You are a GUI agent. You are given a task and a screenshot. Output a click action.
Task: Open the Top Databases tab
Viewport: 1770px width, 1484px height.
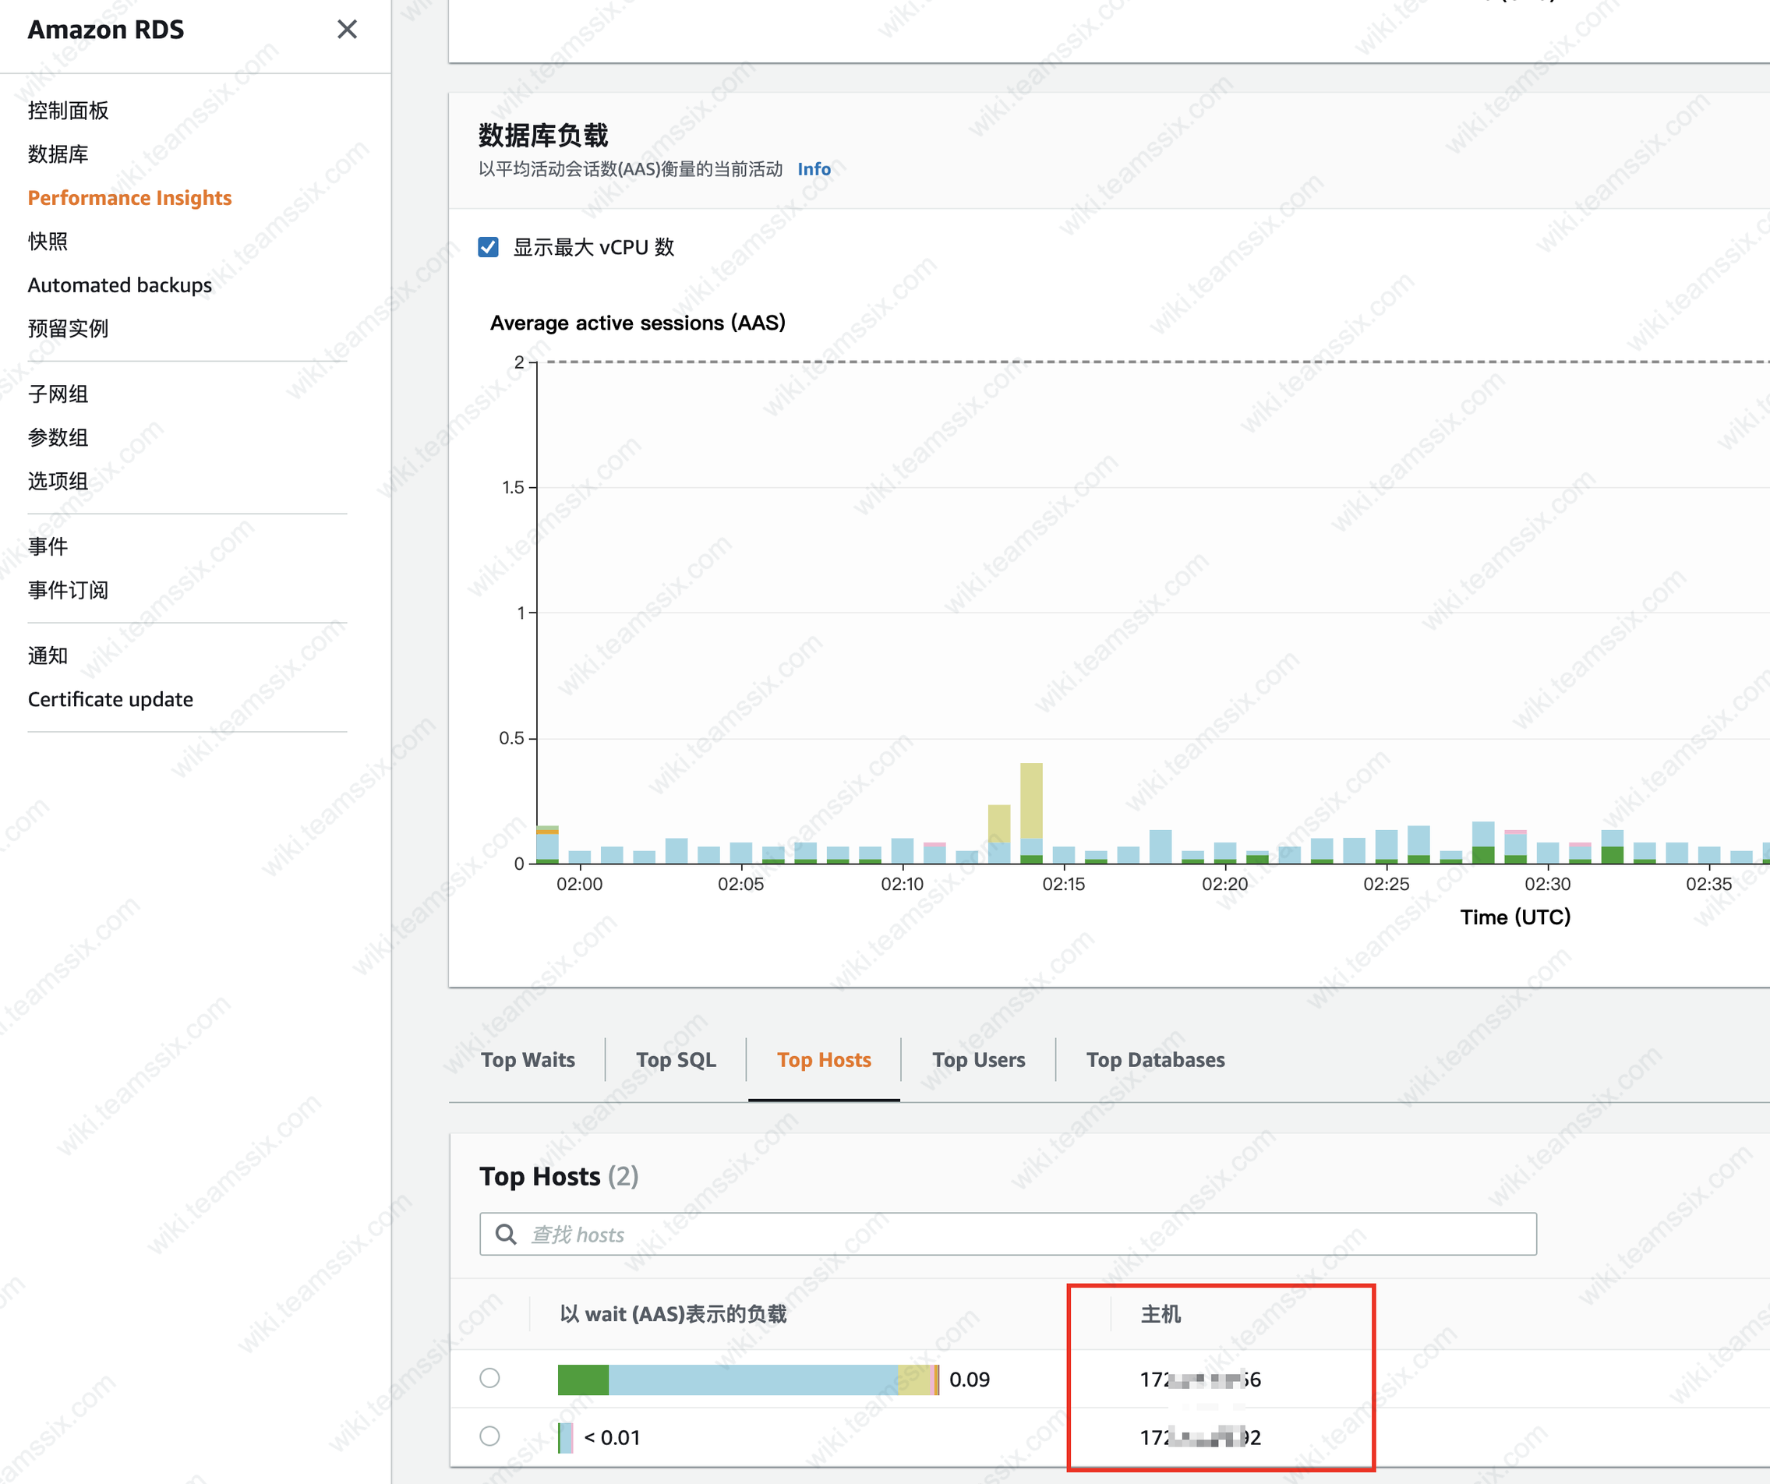click(1155, 1059)
